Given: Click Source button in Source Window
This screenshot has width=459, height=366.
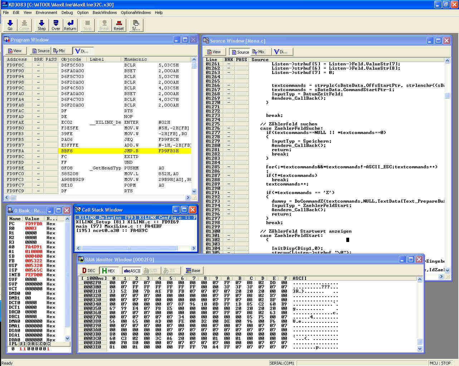Looking at the screenshot, I should click(240, 52).
